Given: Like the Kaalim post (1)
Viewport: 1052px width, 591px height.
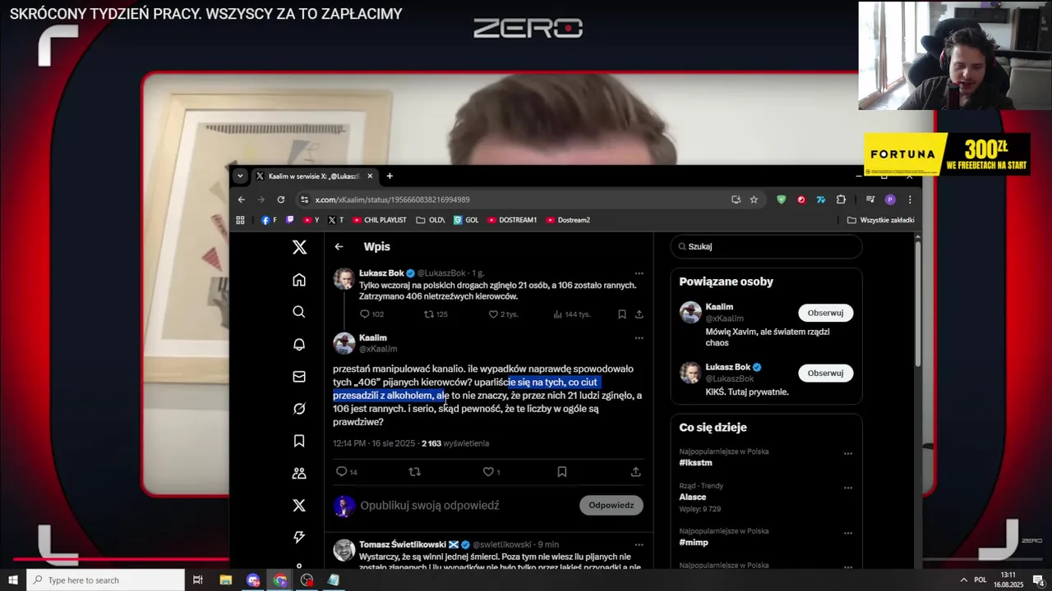Looking at the screenshot, I should pos(491,472).
